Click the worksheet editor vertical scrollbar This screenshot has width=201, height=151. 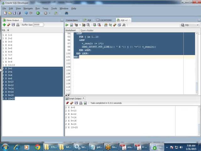[197, 63]
